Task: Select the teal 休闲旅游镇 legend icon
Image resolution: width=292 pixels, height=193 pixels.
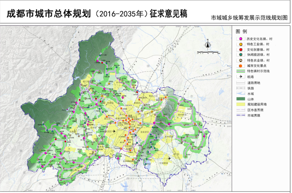Action: [x=240, y=55]
